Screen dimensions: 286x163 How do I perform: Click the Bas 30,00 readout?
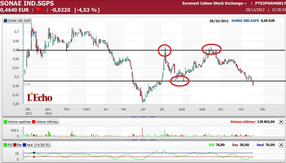[241, 145]
